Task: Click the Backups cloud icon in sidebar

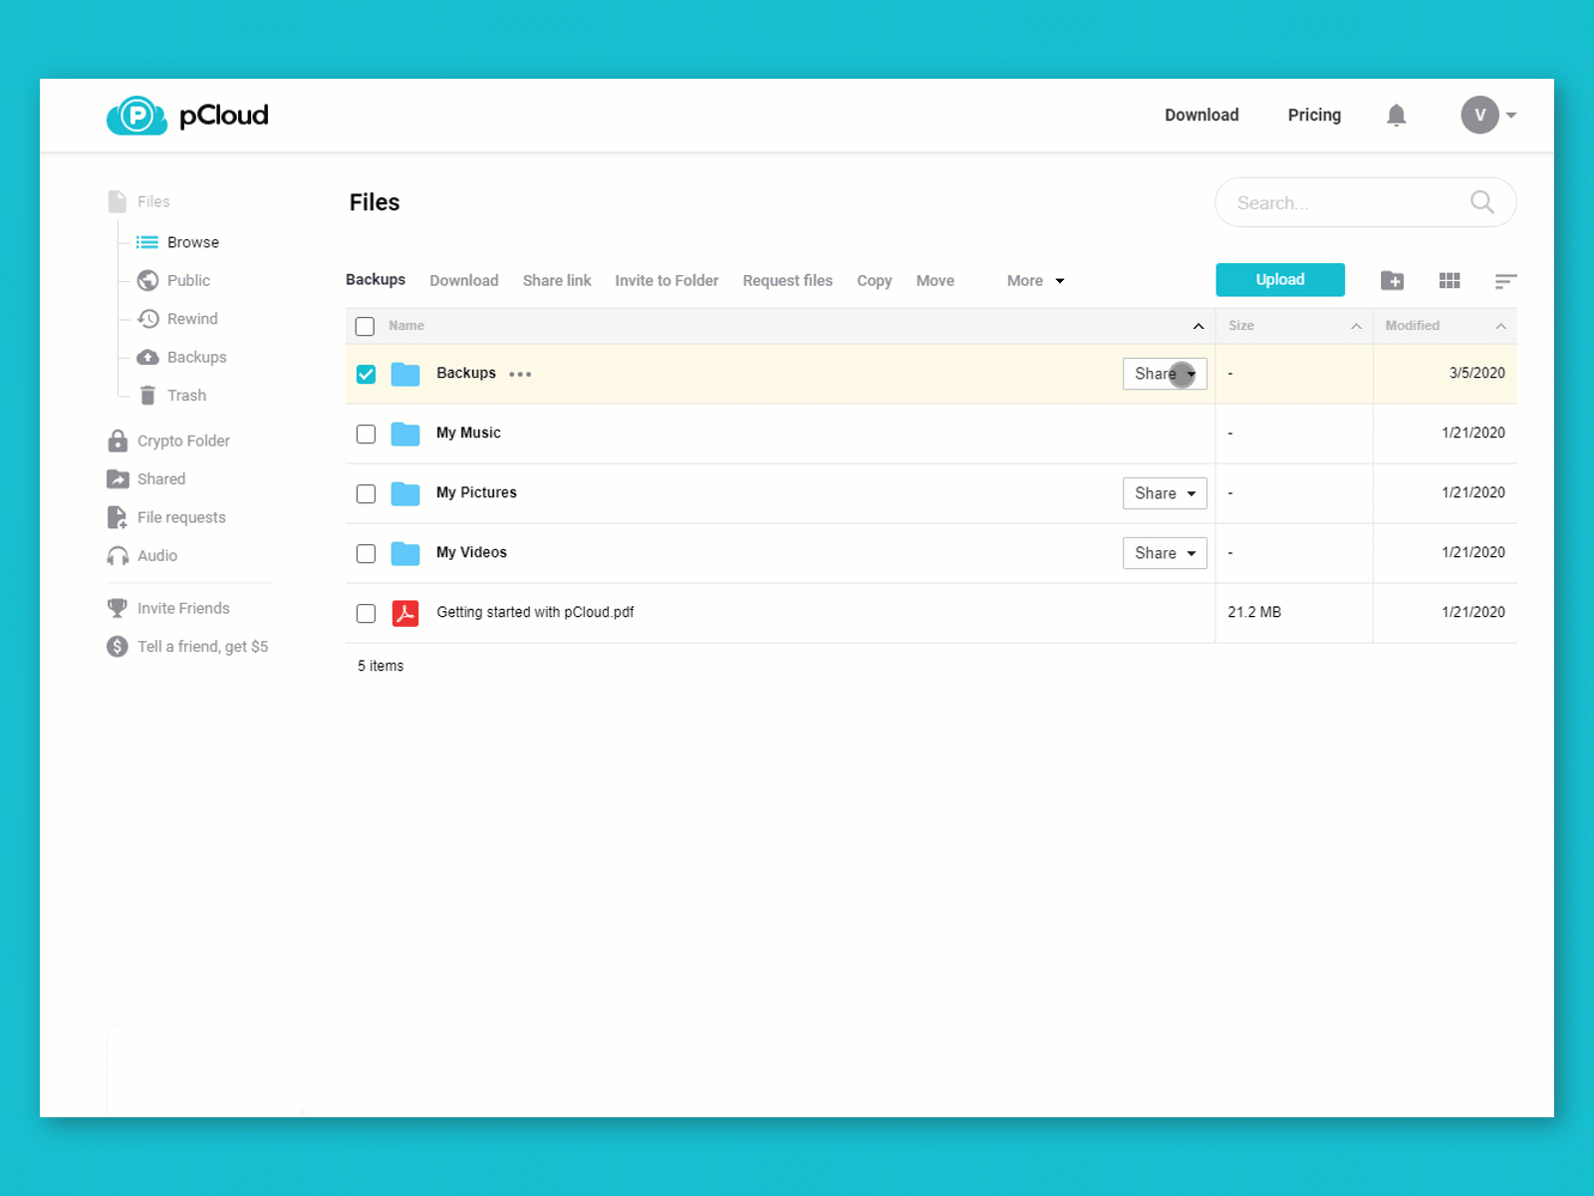Action: (x=147, y=357)
